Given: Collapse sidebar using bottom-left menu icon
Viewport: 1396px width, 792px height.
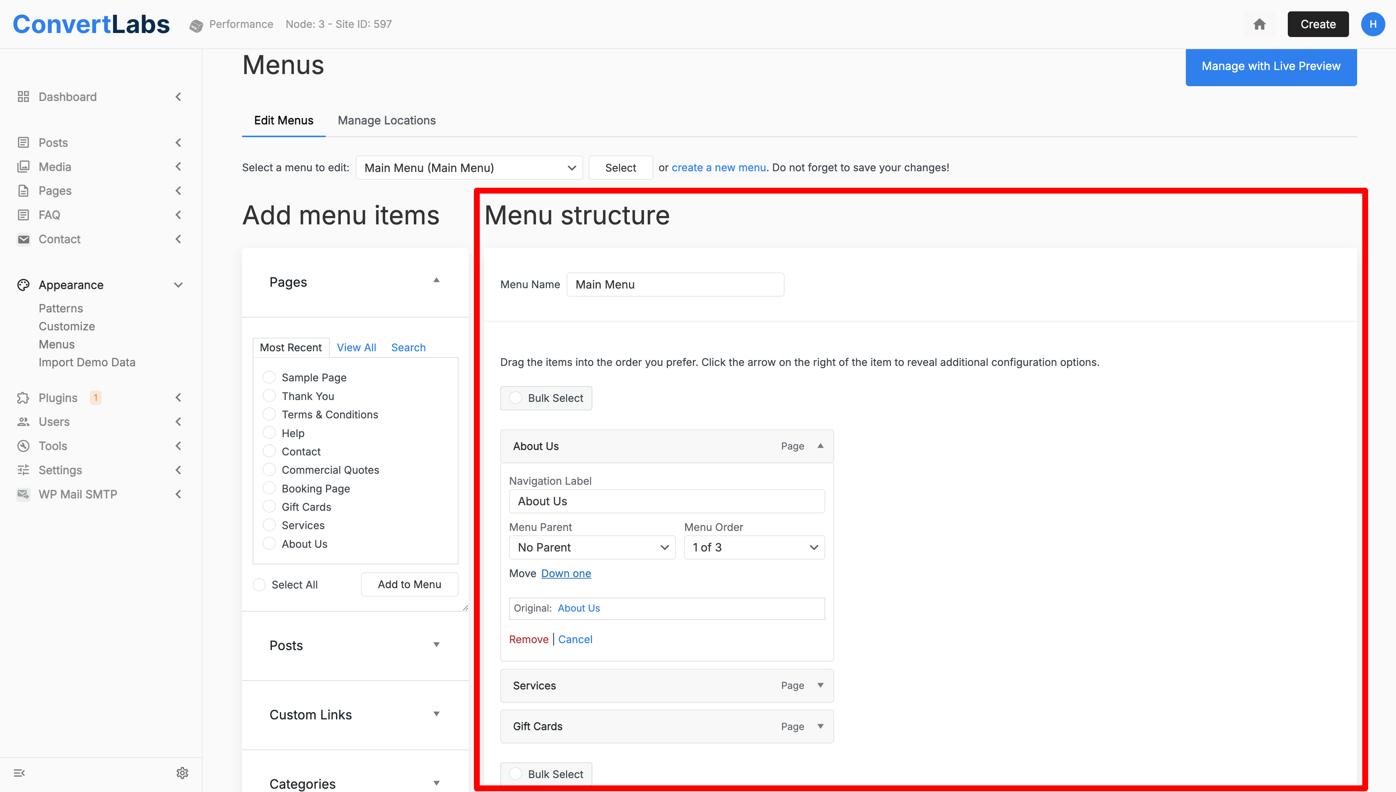Looking at the screenshot, I should tap(19, 773).
